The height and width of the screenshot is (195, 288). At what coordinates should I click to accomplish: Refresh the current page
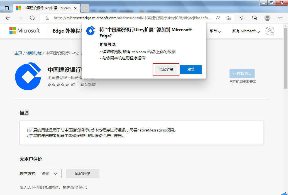(32, 18)
